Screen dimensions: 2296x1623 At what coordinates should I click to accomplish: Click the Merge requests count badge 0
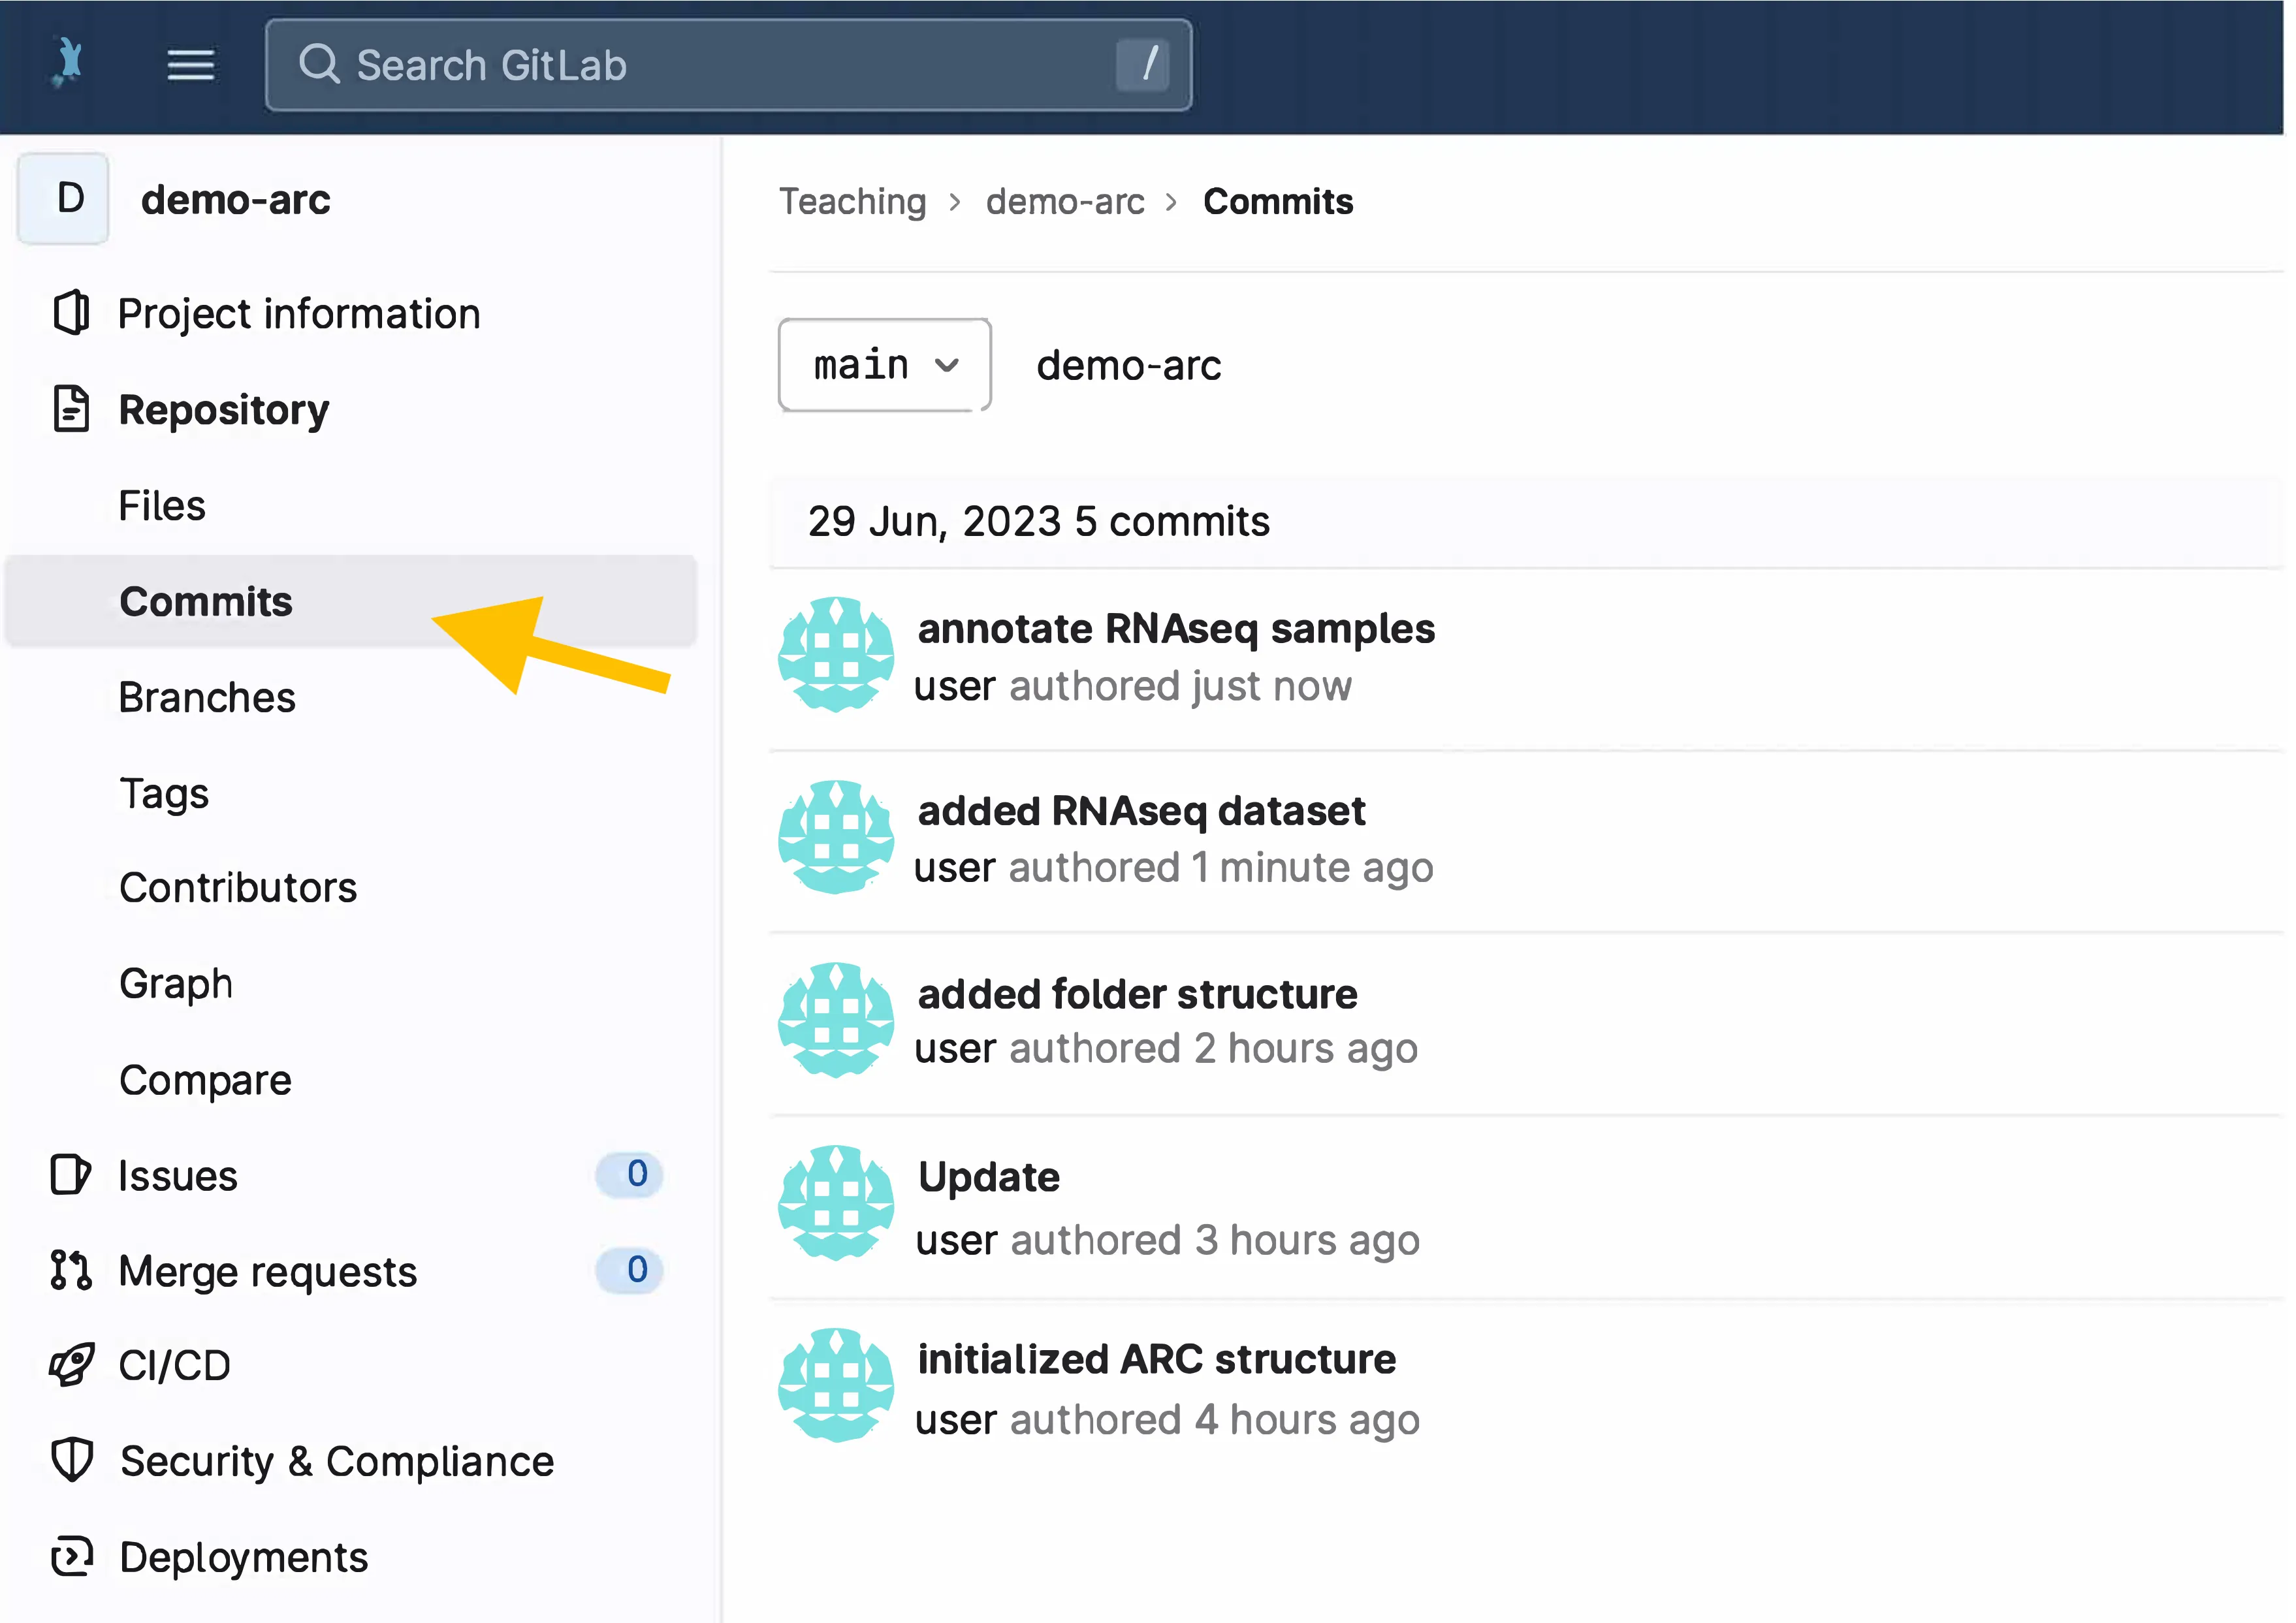click(630, 1270)
